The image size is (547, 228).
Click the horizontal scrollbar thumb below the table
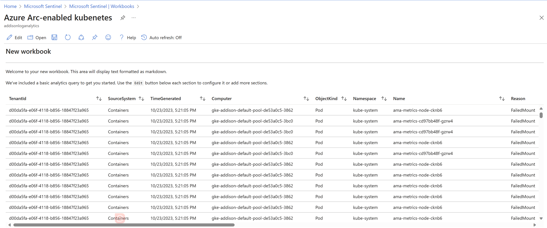(124, 225)
